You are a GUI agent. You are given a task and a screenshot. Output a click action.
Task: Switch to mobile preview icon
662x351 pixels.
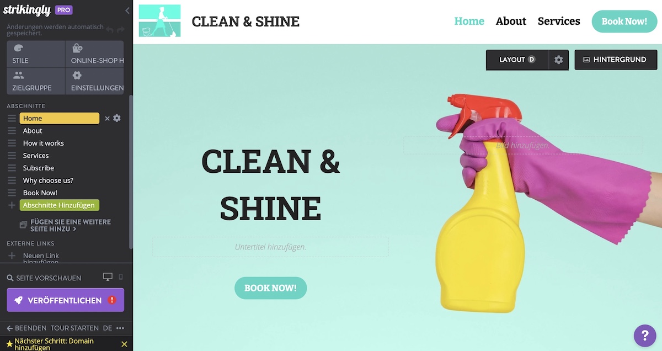pyautogui.click(x=121, y=277)
